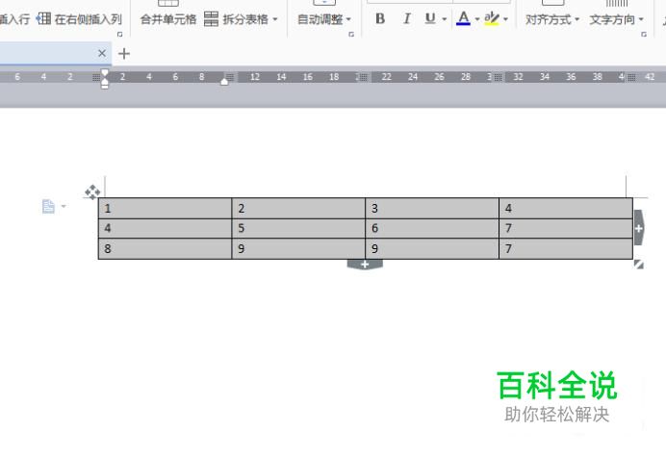Open dialog launcher below 文字方向
This screenshot has width=666, height=457.
644,35
